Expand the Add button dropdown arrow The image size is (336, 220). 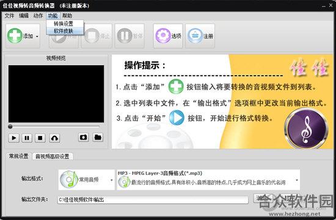[x=37, y=36]
